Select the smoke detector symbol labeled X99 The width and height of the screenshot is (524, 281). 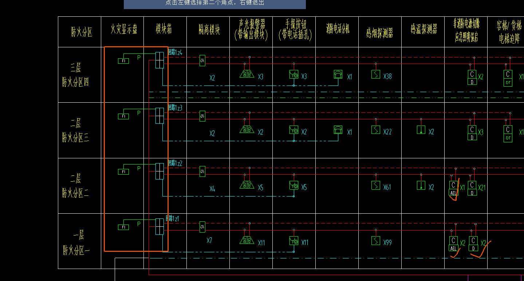[x=376, y=241]
